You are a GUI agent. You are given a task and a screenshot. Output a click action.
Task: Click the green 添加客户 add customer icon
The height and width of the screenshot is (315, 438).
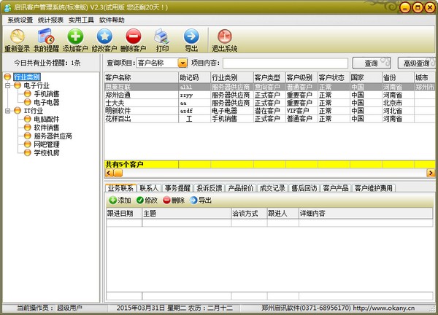(x=75, y=36)
